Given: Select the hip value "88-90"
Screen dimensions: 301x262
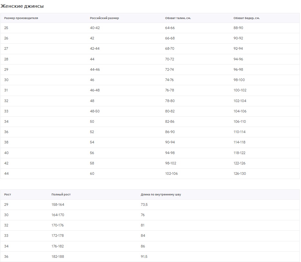Looking at the screenshot, I should point(238,28).
